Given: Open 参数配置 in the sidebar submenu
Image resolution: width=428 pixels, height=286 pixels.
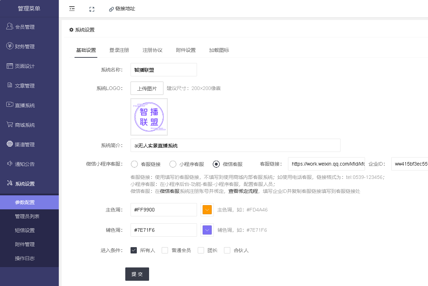Looking at the screenshot, I should [x=29, y=202].
